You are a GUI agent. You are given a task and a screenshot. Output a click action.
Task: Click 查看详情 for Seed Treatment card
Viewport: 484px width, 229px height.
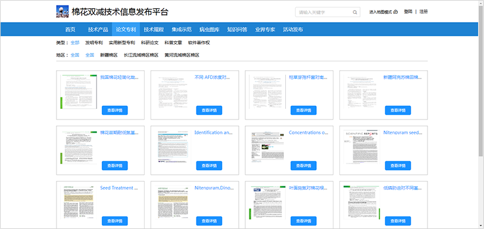tap(115, 221)
